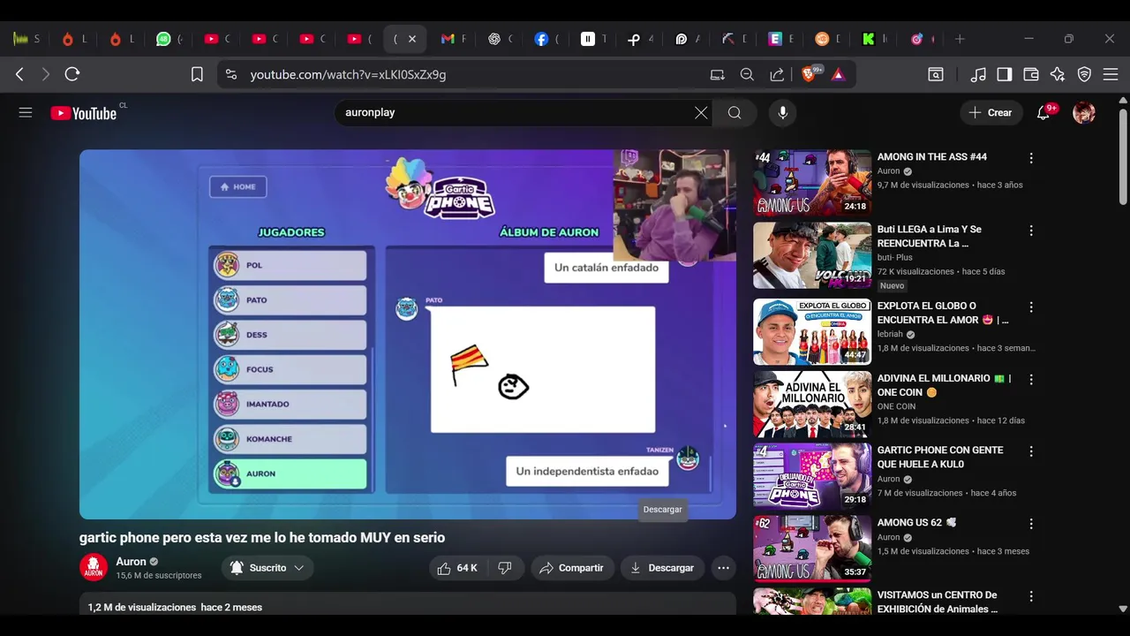The height and width of the screenshot is (636, 1130).
Task: Open the lebriah channel link
Action: coord(890,335)
